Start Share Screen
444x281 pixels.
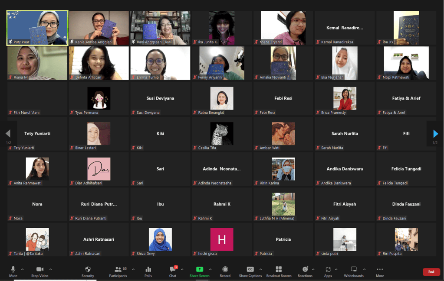(199, 271)
